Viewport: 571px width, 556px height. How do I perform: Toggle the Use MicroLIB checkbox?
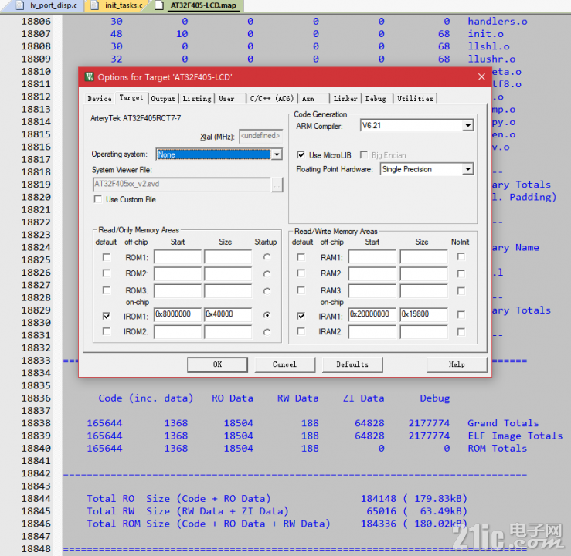(301, 155)
